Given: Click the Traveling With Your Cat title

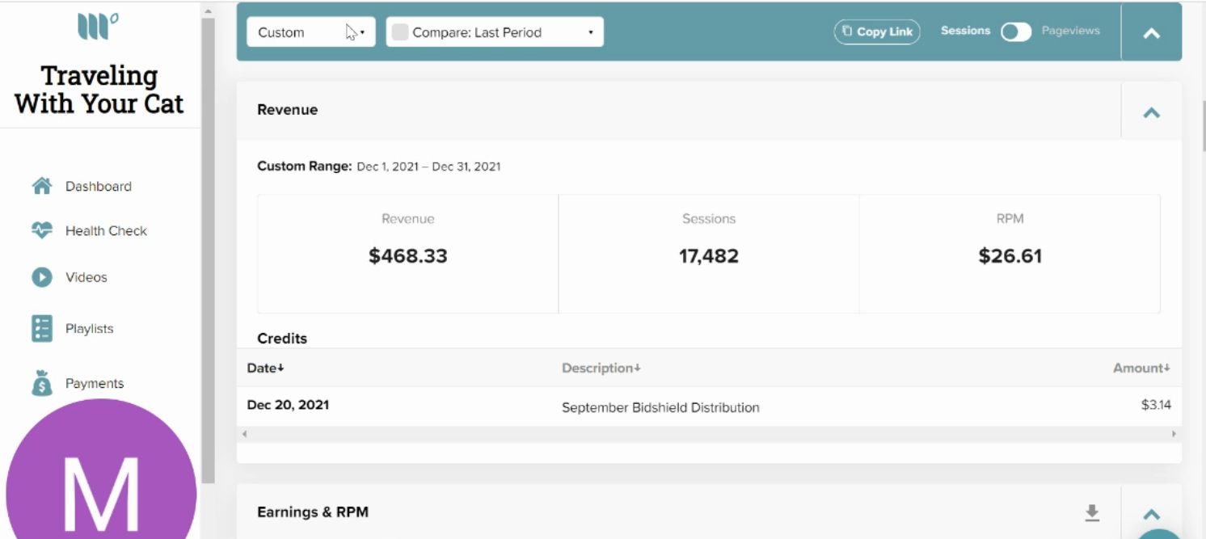Looking at the screenshot, I should point(99,89).
